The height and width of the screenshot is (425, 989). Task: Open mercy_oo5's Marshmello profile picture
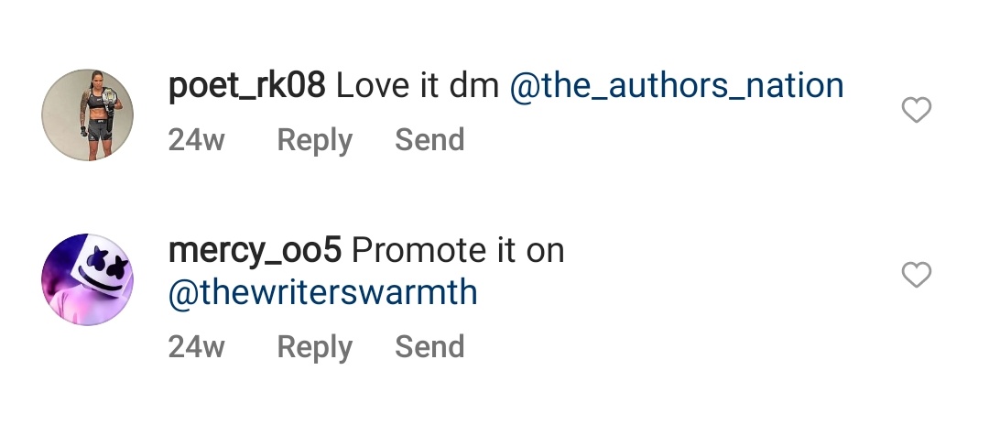coord(88,279)
